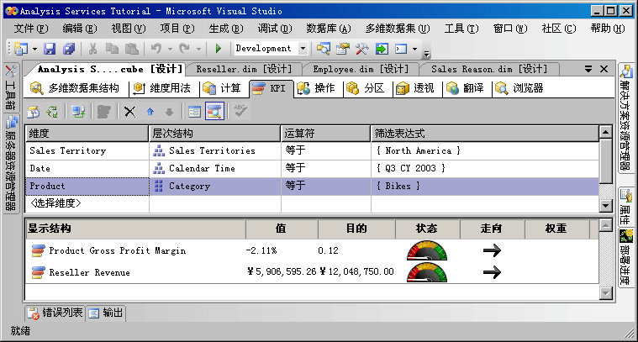Open the 浏览器 tab

[520, 88]
